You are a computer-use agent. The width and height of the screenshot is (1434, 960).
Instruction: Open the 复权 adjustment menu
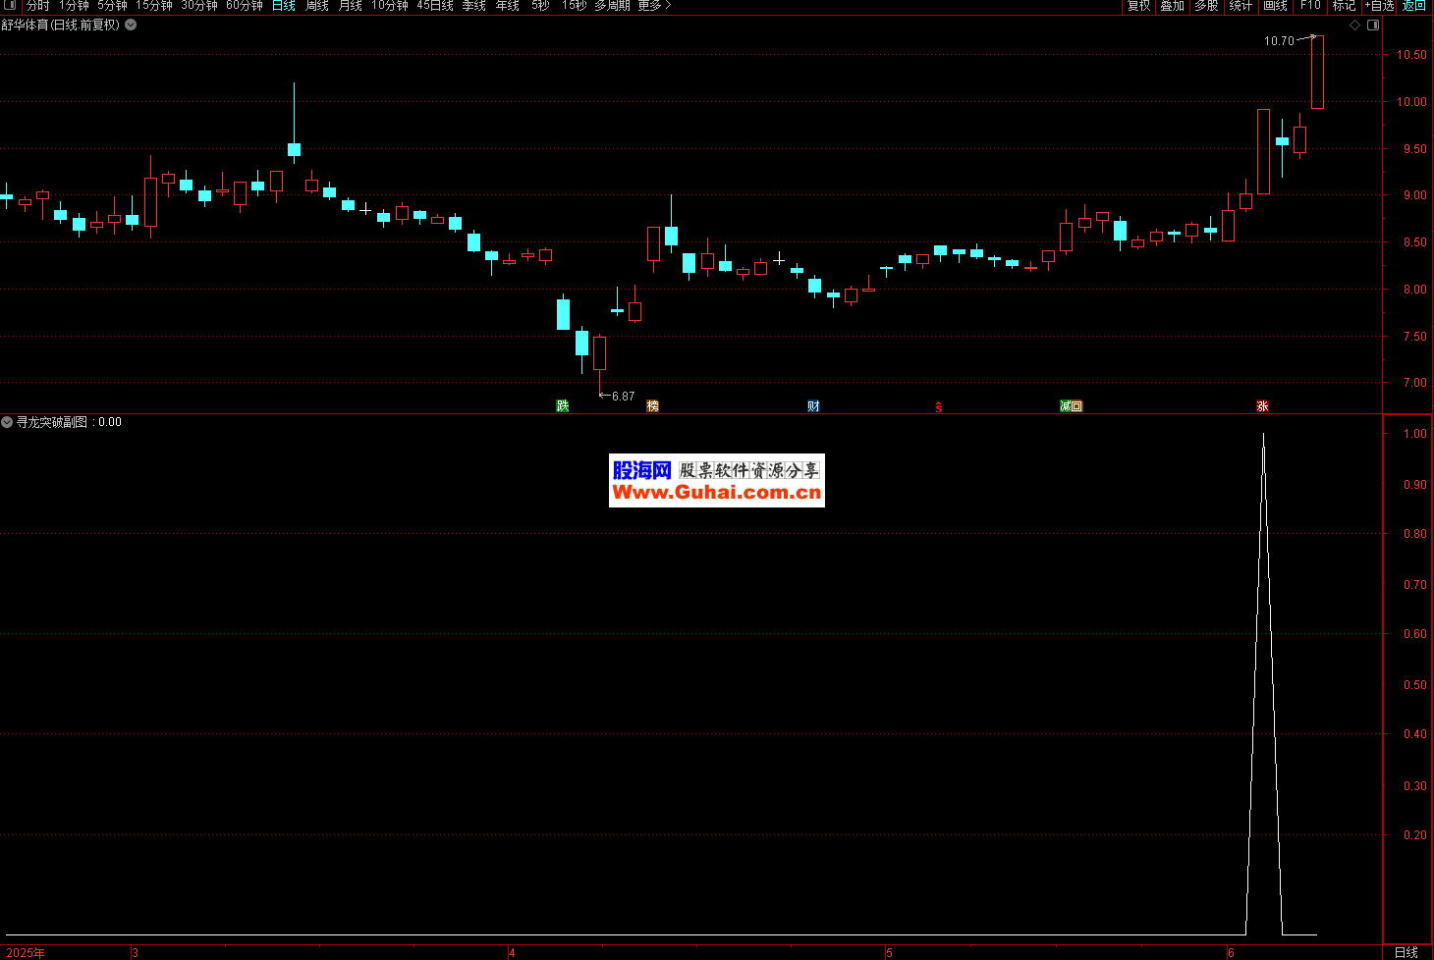(1138, 5)
